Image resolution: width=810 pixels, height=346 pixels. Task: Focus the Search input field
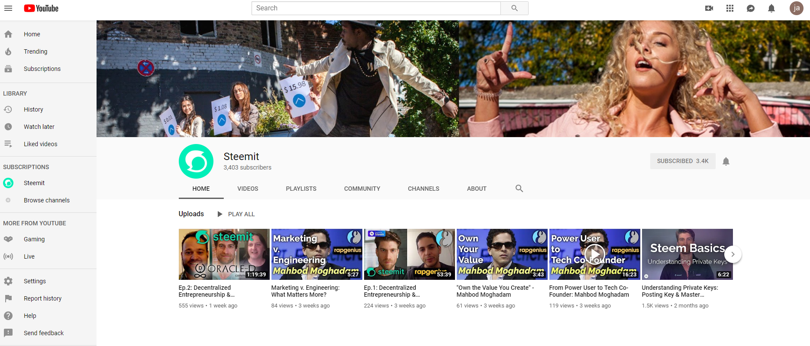[376, 8]
